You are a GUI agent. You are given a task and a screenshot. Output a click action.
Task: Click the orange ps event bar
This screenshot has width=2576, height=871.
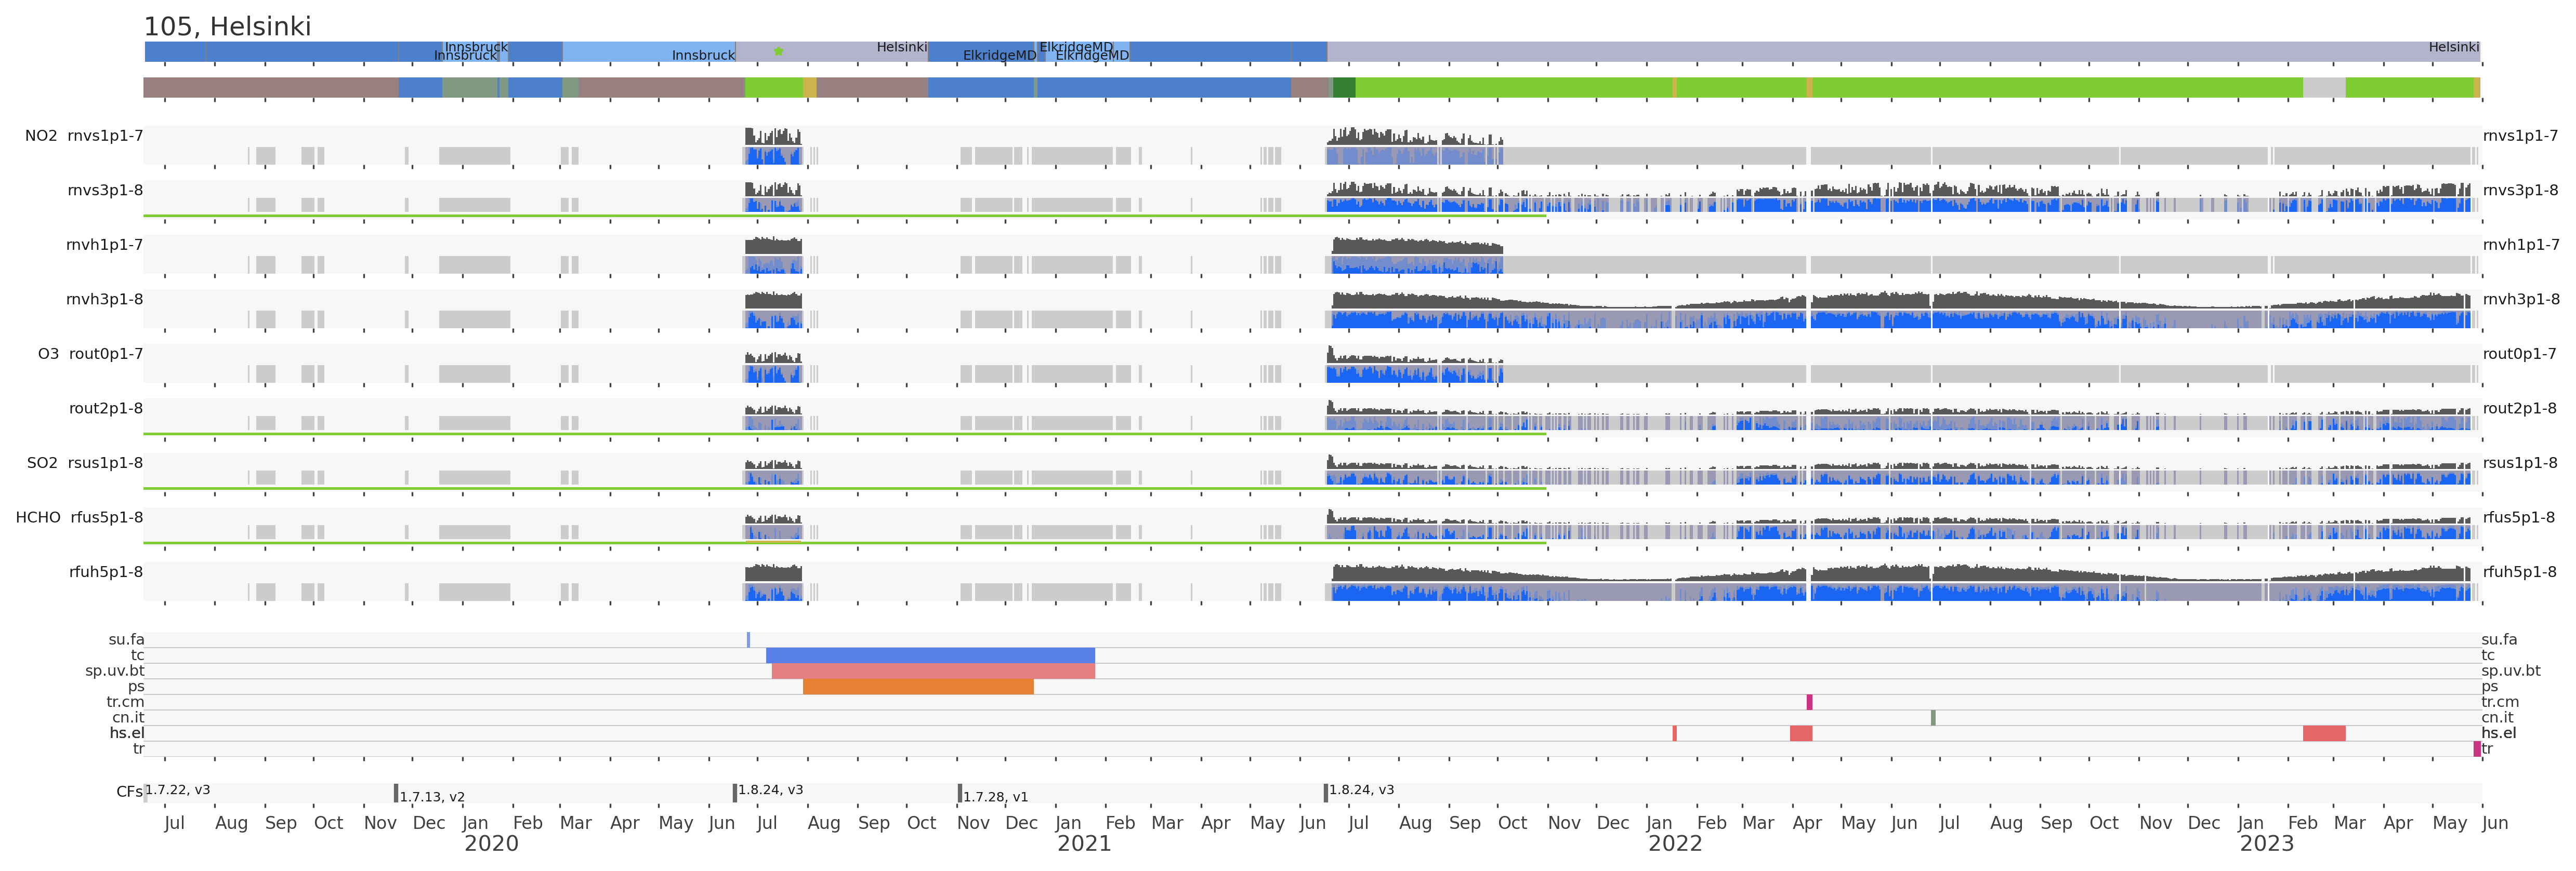[x=917, y=686]
